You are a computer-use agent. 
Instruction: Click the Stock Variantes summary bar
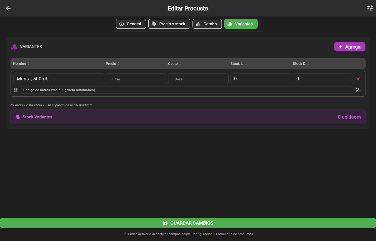pos(188,117)
